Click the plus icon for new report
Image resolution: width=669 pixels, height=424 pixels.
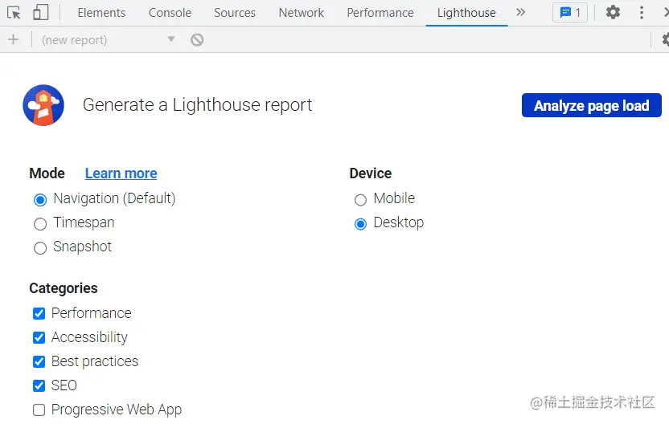coord(13,39)
